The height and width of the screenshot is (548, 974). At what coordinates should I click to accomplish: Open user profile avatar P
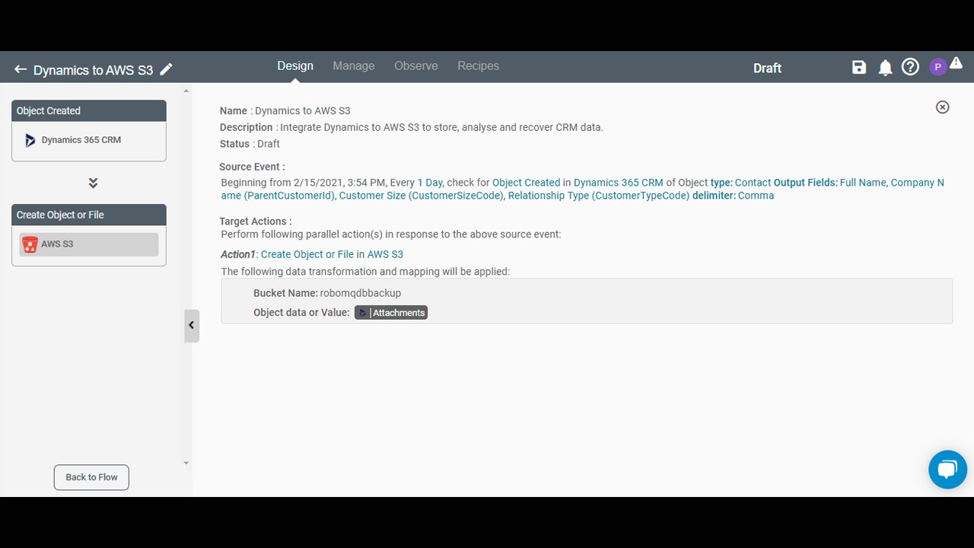click(x=937, y=68)
